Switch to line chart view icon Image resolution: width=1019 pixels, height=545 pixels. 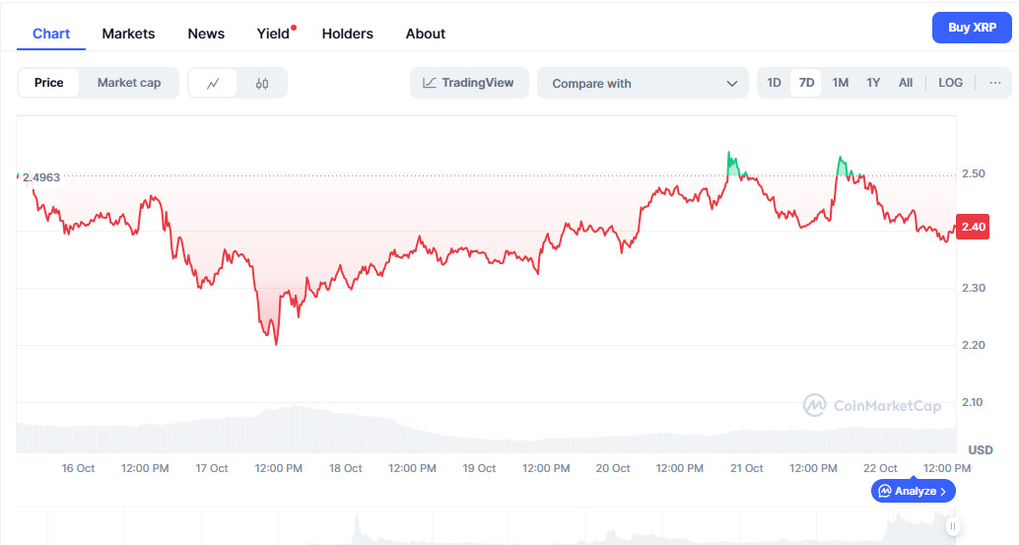tap(213, 84)
